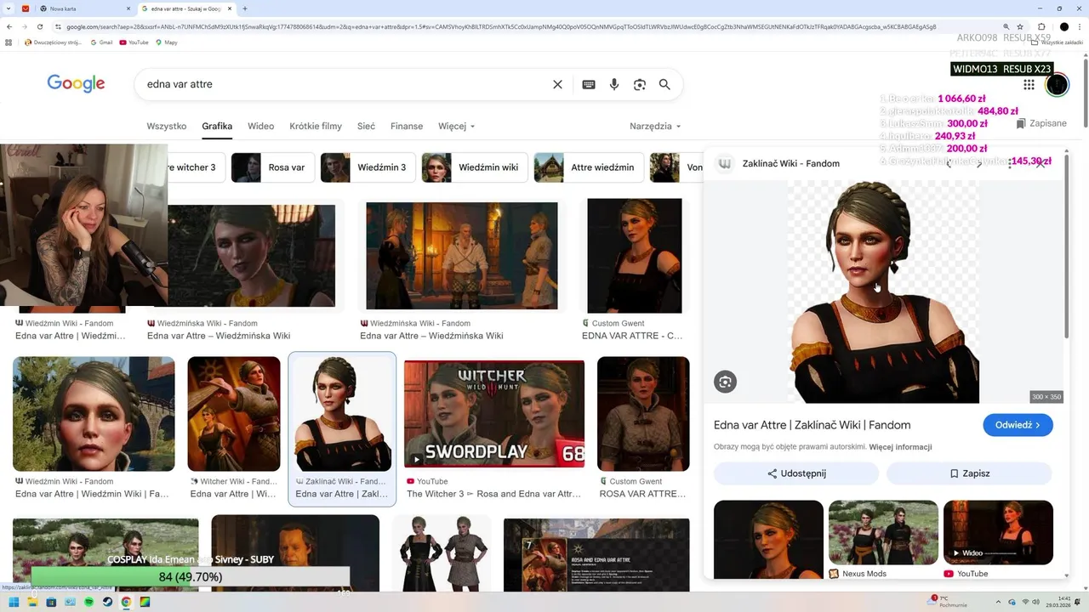1089x612 pixels.
Task: Switch to Wszystko results tab
Action: pos(166,126)
